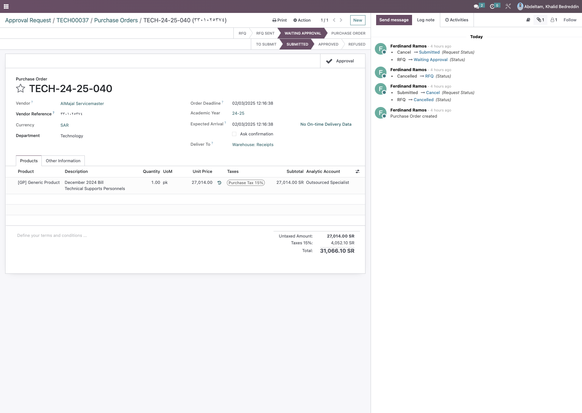Click the New button
This screenshot has height=413, width=582.
[x=358, y=20]
